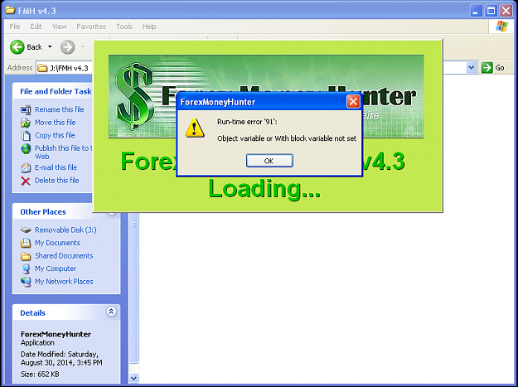
Task: Click the Removable Disk drive icon
Action: [x=26, y=230]
